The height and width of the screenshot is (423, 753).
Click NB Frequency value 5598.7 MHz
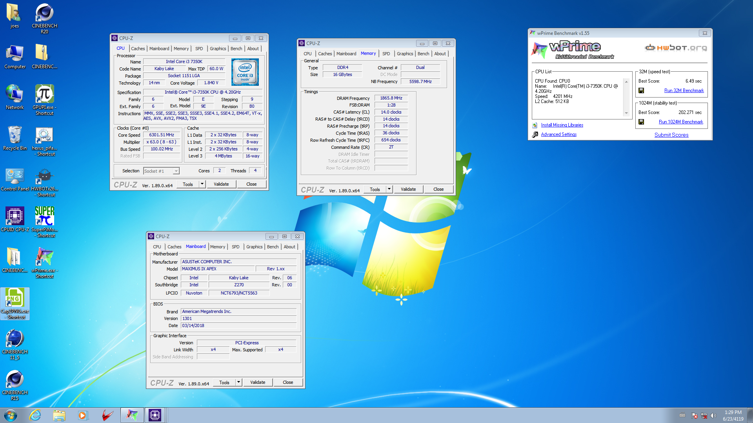point(420,81)
